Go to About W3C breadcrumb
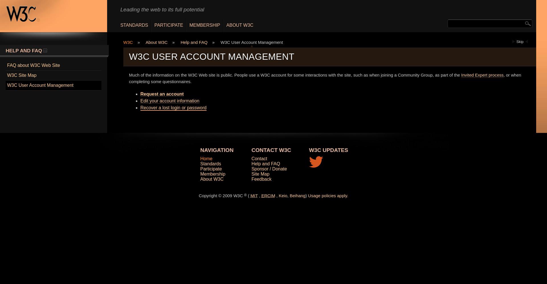The height and width of the screenshot is (284, 547). (x=156, y=42)
